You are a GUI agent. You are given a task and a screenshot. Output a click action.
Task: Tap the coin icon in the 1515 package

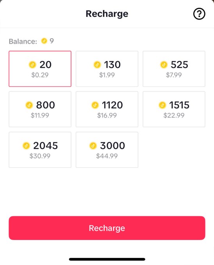[162, 105]
